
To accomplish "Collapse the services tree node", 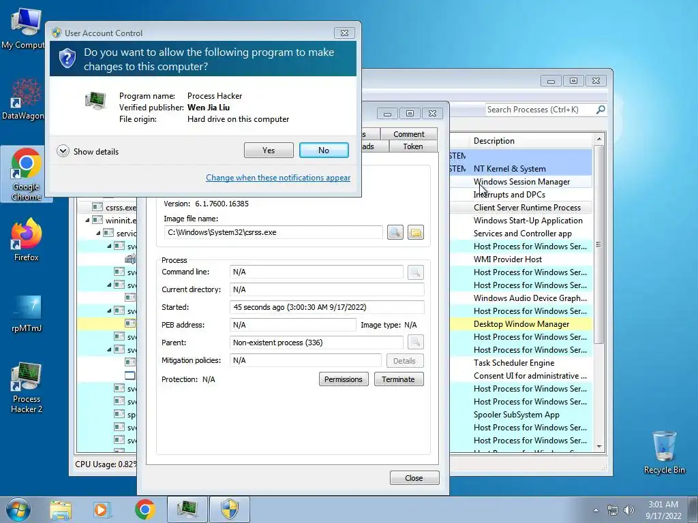I will [98, 233].
